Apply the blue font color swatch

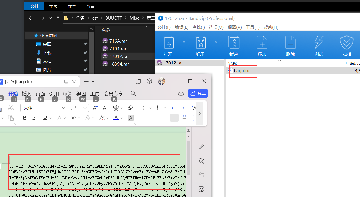(116, 118)
